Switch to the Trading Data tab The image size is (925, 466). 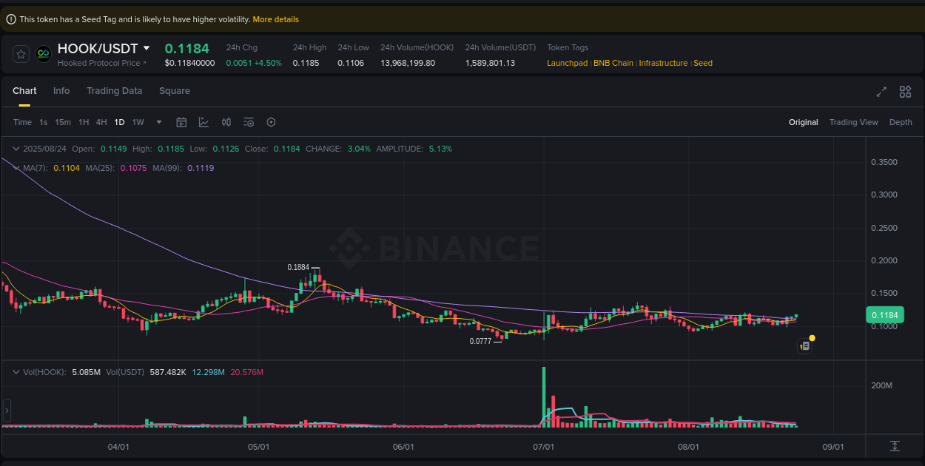coord(115,91)
